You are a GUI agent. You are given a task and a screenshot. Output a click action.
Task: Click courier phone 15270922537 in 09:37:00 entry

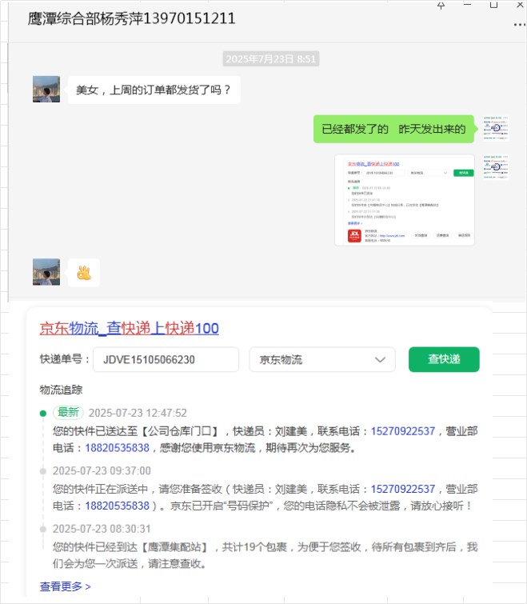tap(403, 489)
